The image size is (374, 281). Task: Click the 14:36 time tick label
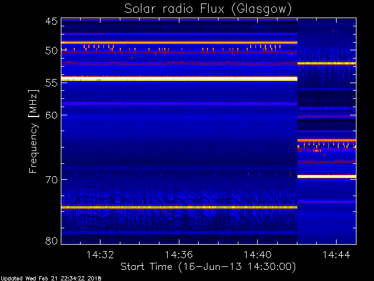tap(179, 255)
